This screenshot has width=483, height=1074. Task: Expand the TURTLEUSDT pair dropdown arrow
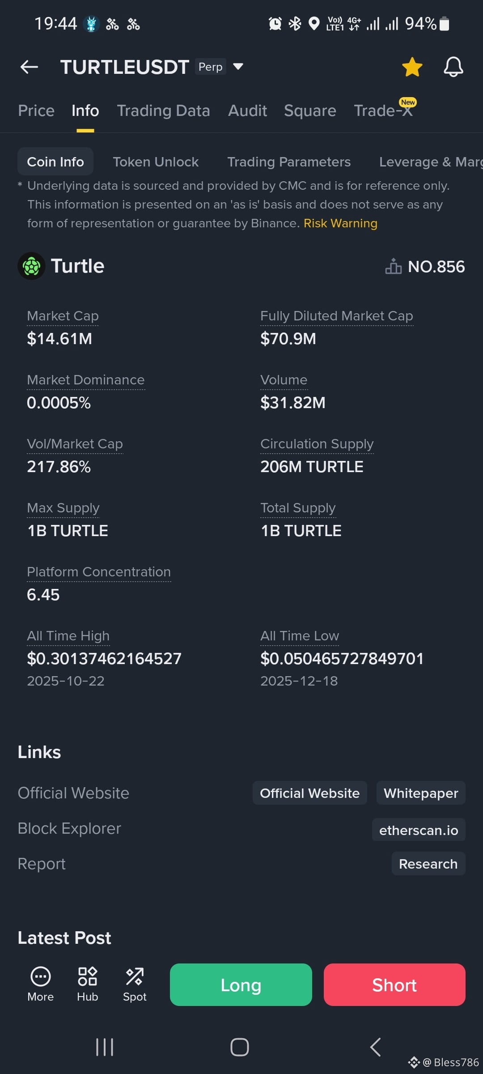pos(238,67)
